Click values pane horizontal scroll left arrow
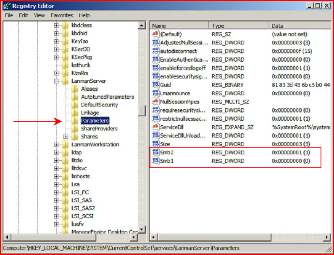This screenshot has height=255, width=334. pyautogui.click(x=153, y=237)
